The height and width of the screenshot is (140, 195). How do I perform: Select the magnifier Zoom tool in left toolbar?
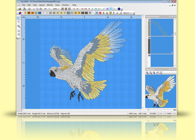tap(19, 26)
